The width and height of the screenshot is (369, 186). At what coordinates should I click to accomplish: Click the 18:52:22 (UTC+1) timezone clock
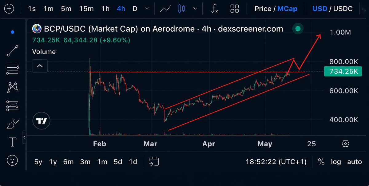pyautogui.click(x=276, y=162)
